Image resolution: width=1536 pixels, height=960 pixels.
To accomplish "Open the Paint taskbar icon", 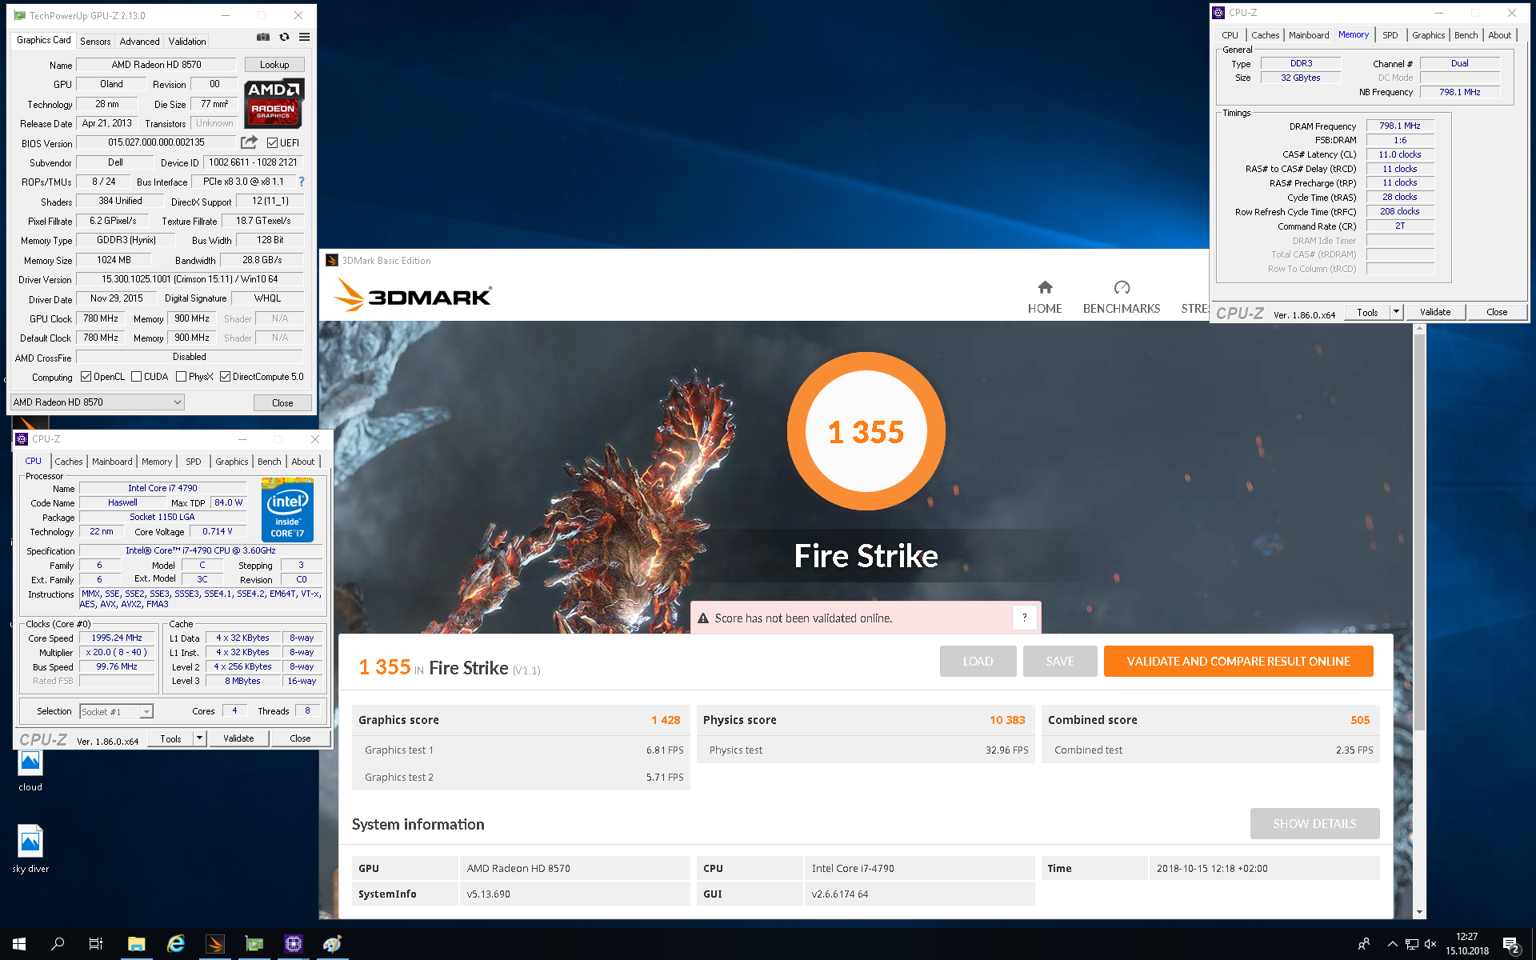I will pos(333,944).
